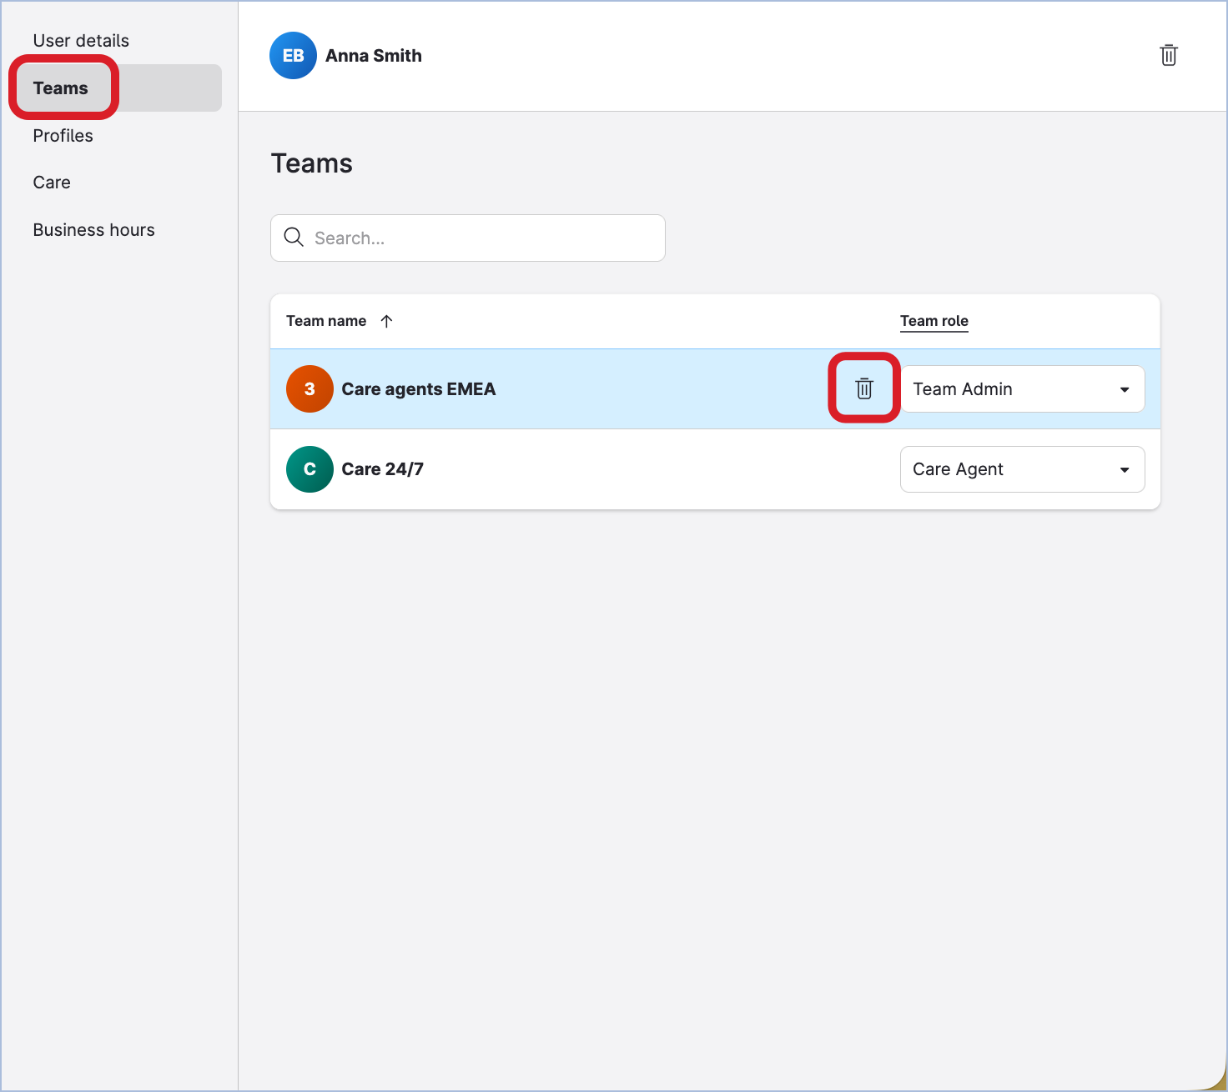Click the Anna Smith user name

(373, 56)
